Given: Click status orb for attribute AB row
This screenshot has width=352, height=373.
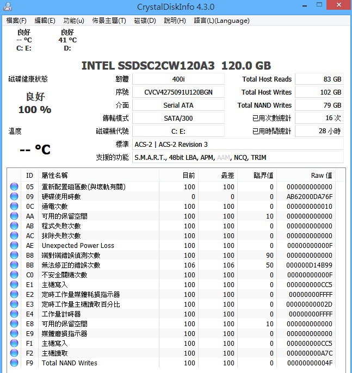Looking at the screenshot, I should pos(14,226).
